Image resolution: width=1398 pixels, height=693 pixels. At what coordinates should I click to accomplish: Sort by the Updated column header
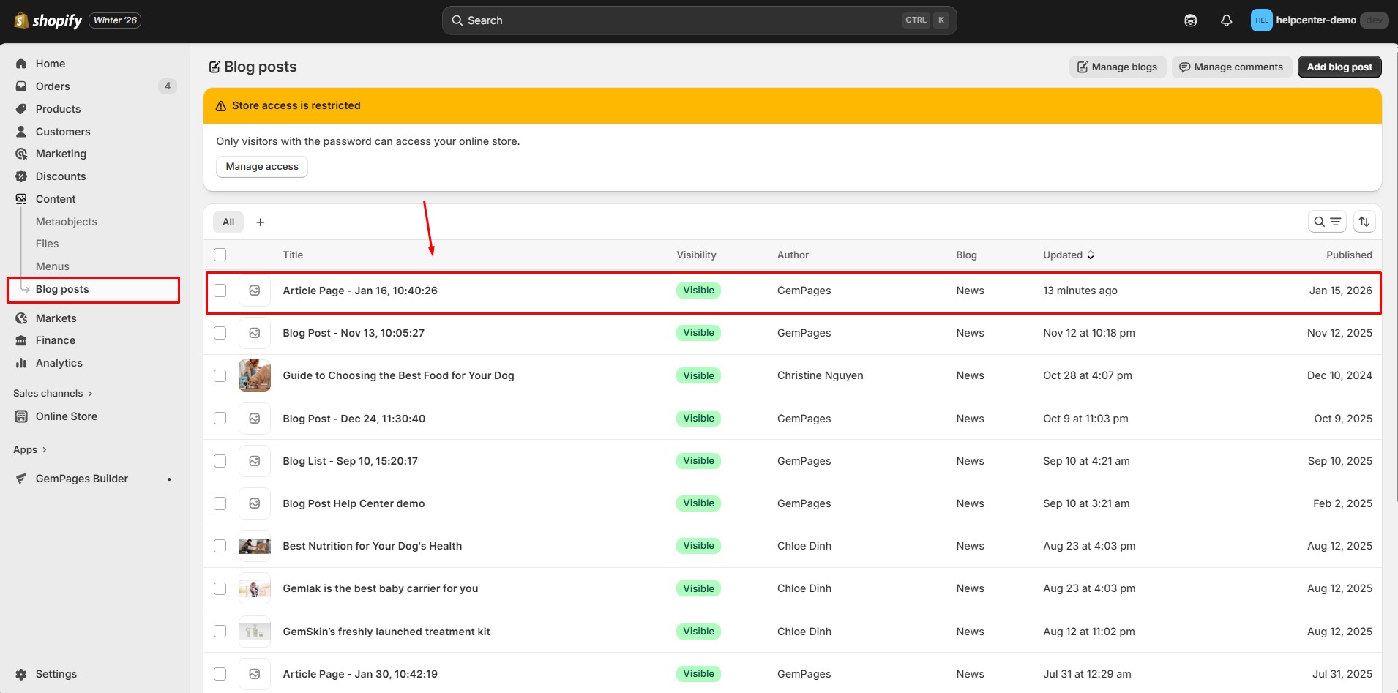pos(1067,255)
